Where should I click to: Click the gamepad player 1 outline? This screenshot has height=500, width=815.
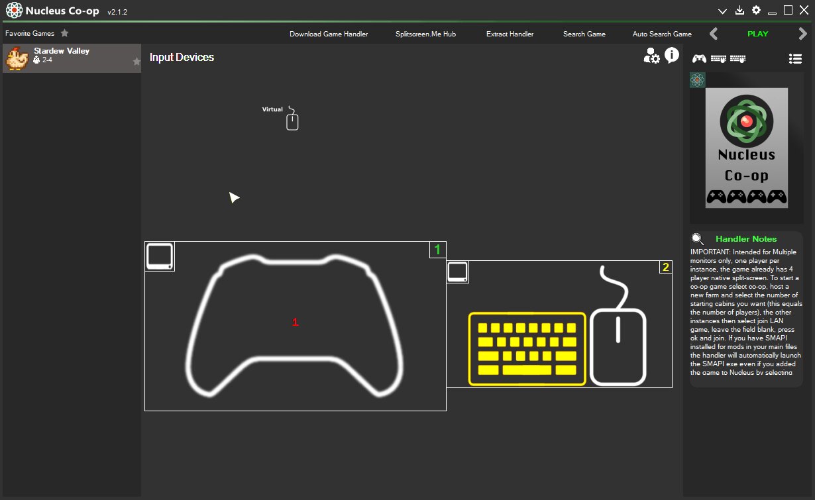pyautogui.click(x=295, y=326)
